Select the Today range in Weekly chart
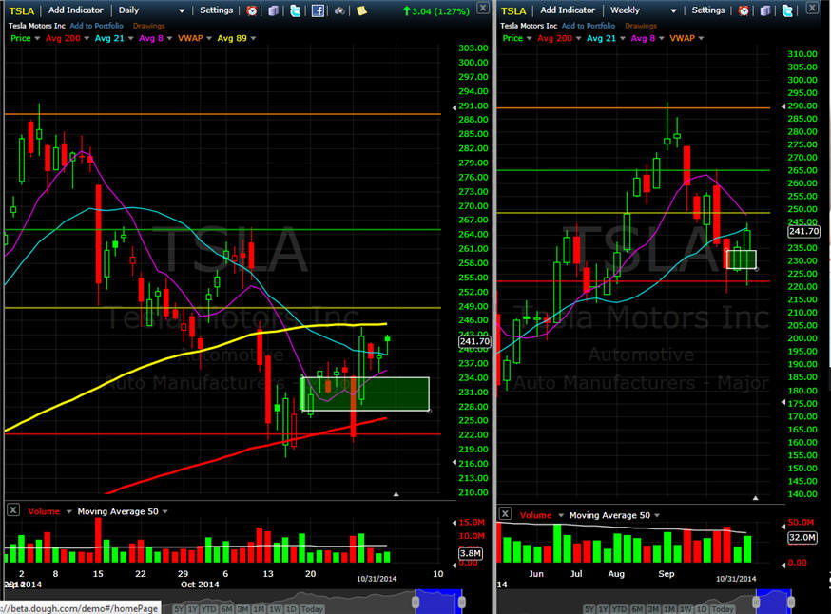This screenshot has width=831, height=614. tap(723, 608)
